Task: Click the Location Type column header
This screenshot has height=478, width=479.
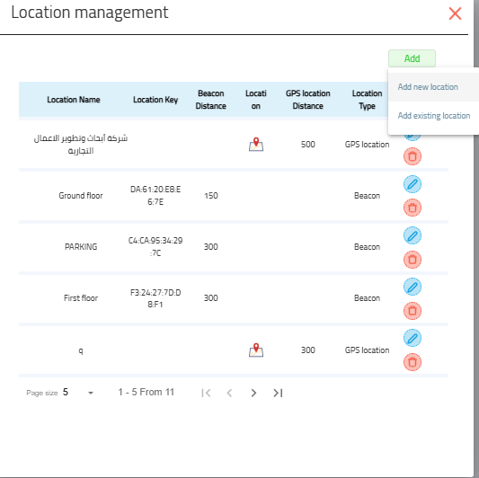Action: tap(367, 100)
